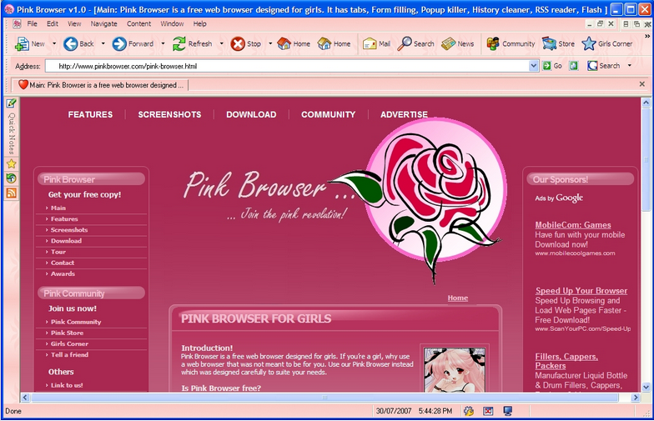Click the Link to us! sidebar link
The height and width of the screenshot is (421, 654).
point(67,385)
